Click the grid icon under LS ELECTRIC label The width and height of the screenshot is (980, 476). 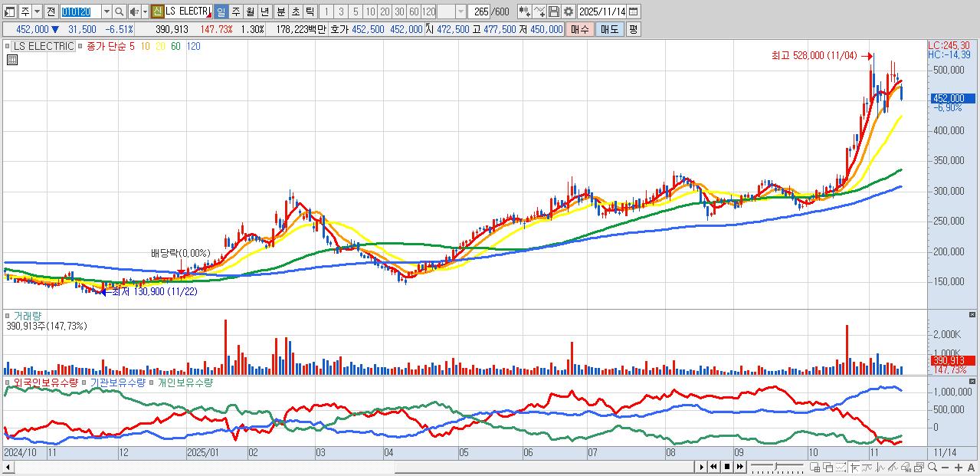pos(12,59)
